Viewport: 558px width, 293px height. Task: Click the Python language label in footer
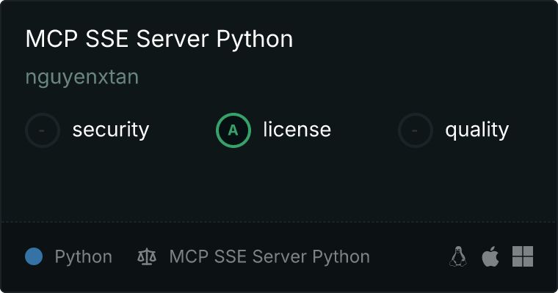(83, 257)
